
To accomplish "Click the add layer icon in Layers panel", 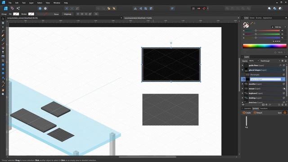I will [x=279, y=105].
